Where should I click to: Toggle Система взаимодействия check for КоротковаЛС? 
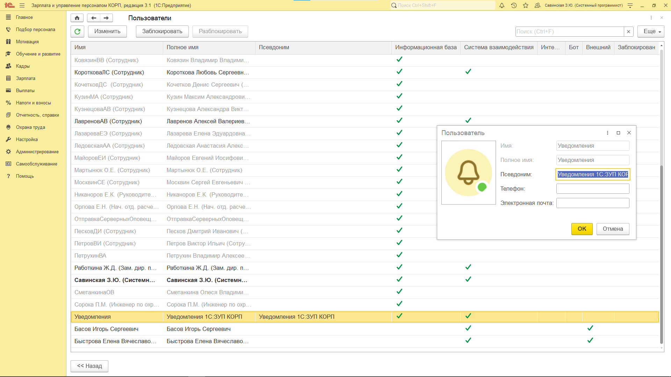pos(468,72)
